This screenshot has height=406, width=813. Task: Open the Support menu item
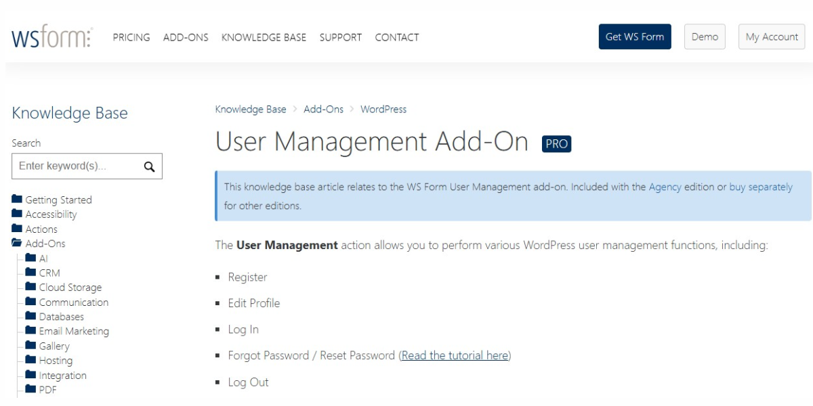click(x=341, y=37)
